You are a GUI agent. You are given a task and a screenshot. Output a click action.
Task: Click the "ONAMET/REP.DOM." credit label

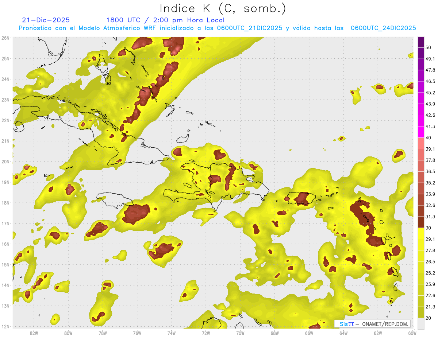coord(385,324)
